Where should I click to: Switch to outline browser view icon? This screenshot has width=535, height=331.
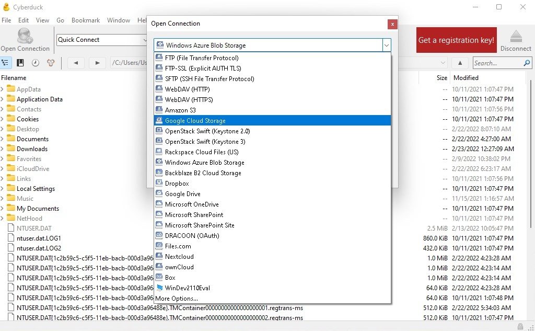tap(5, 63)
